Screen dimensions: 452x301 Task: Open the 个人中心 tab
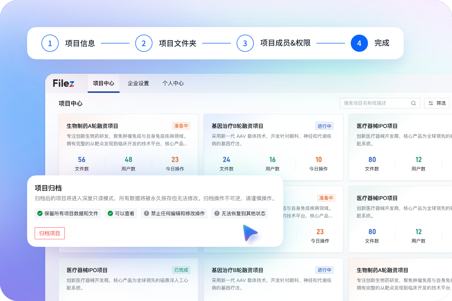click(x=173, y=83)
